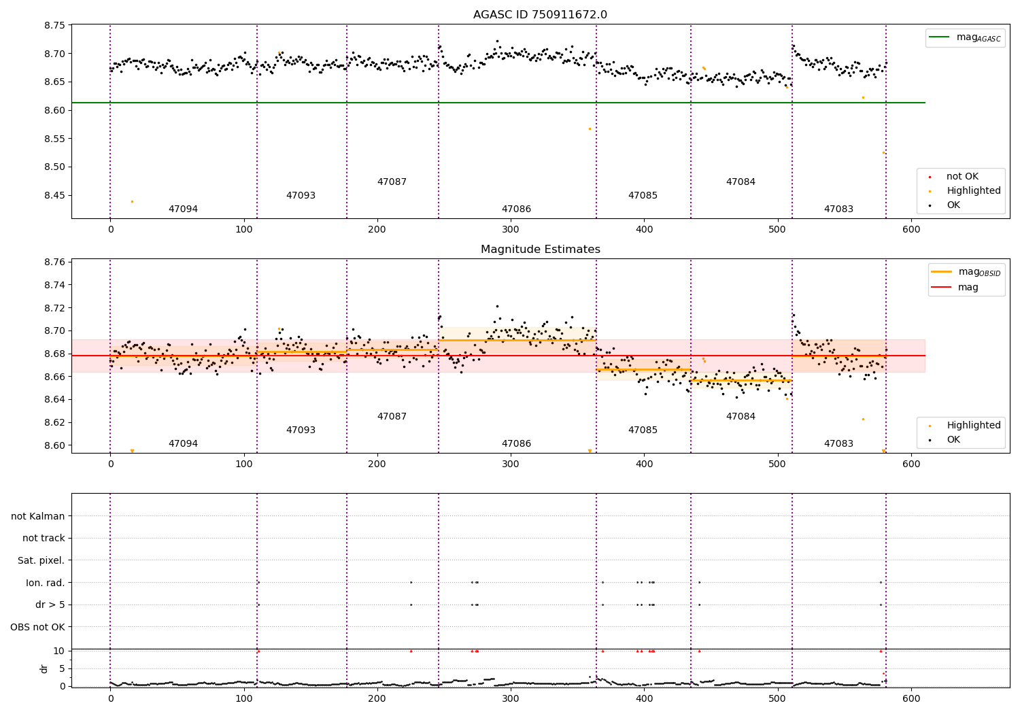This screenshot has height=714, width=1020.
Task: Click the 8.75 tick on top plot
Action: [x=54, y=26]
